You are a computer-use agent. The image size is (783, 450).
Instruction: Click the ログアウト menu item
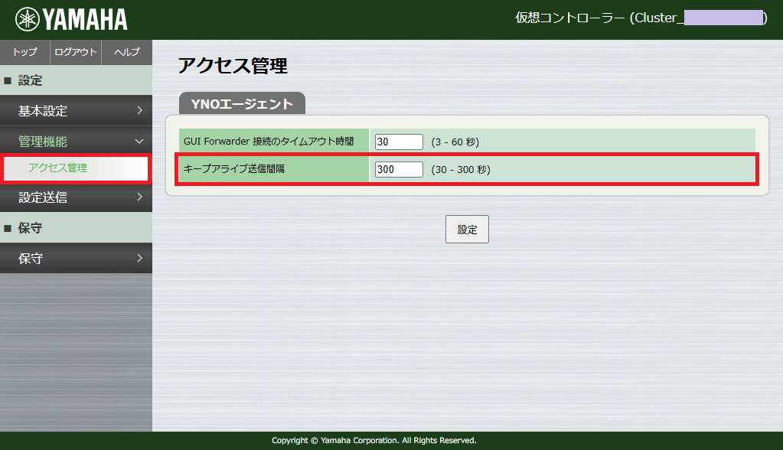tap(76, 52)
